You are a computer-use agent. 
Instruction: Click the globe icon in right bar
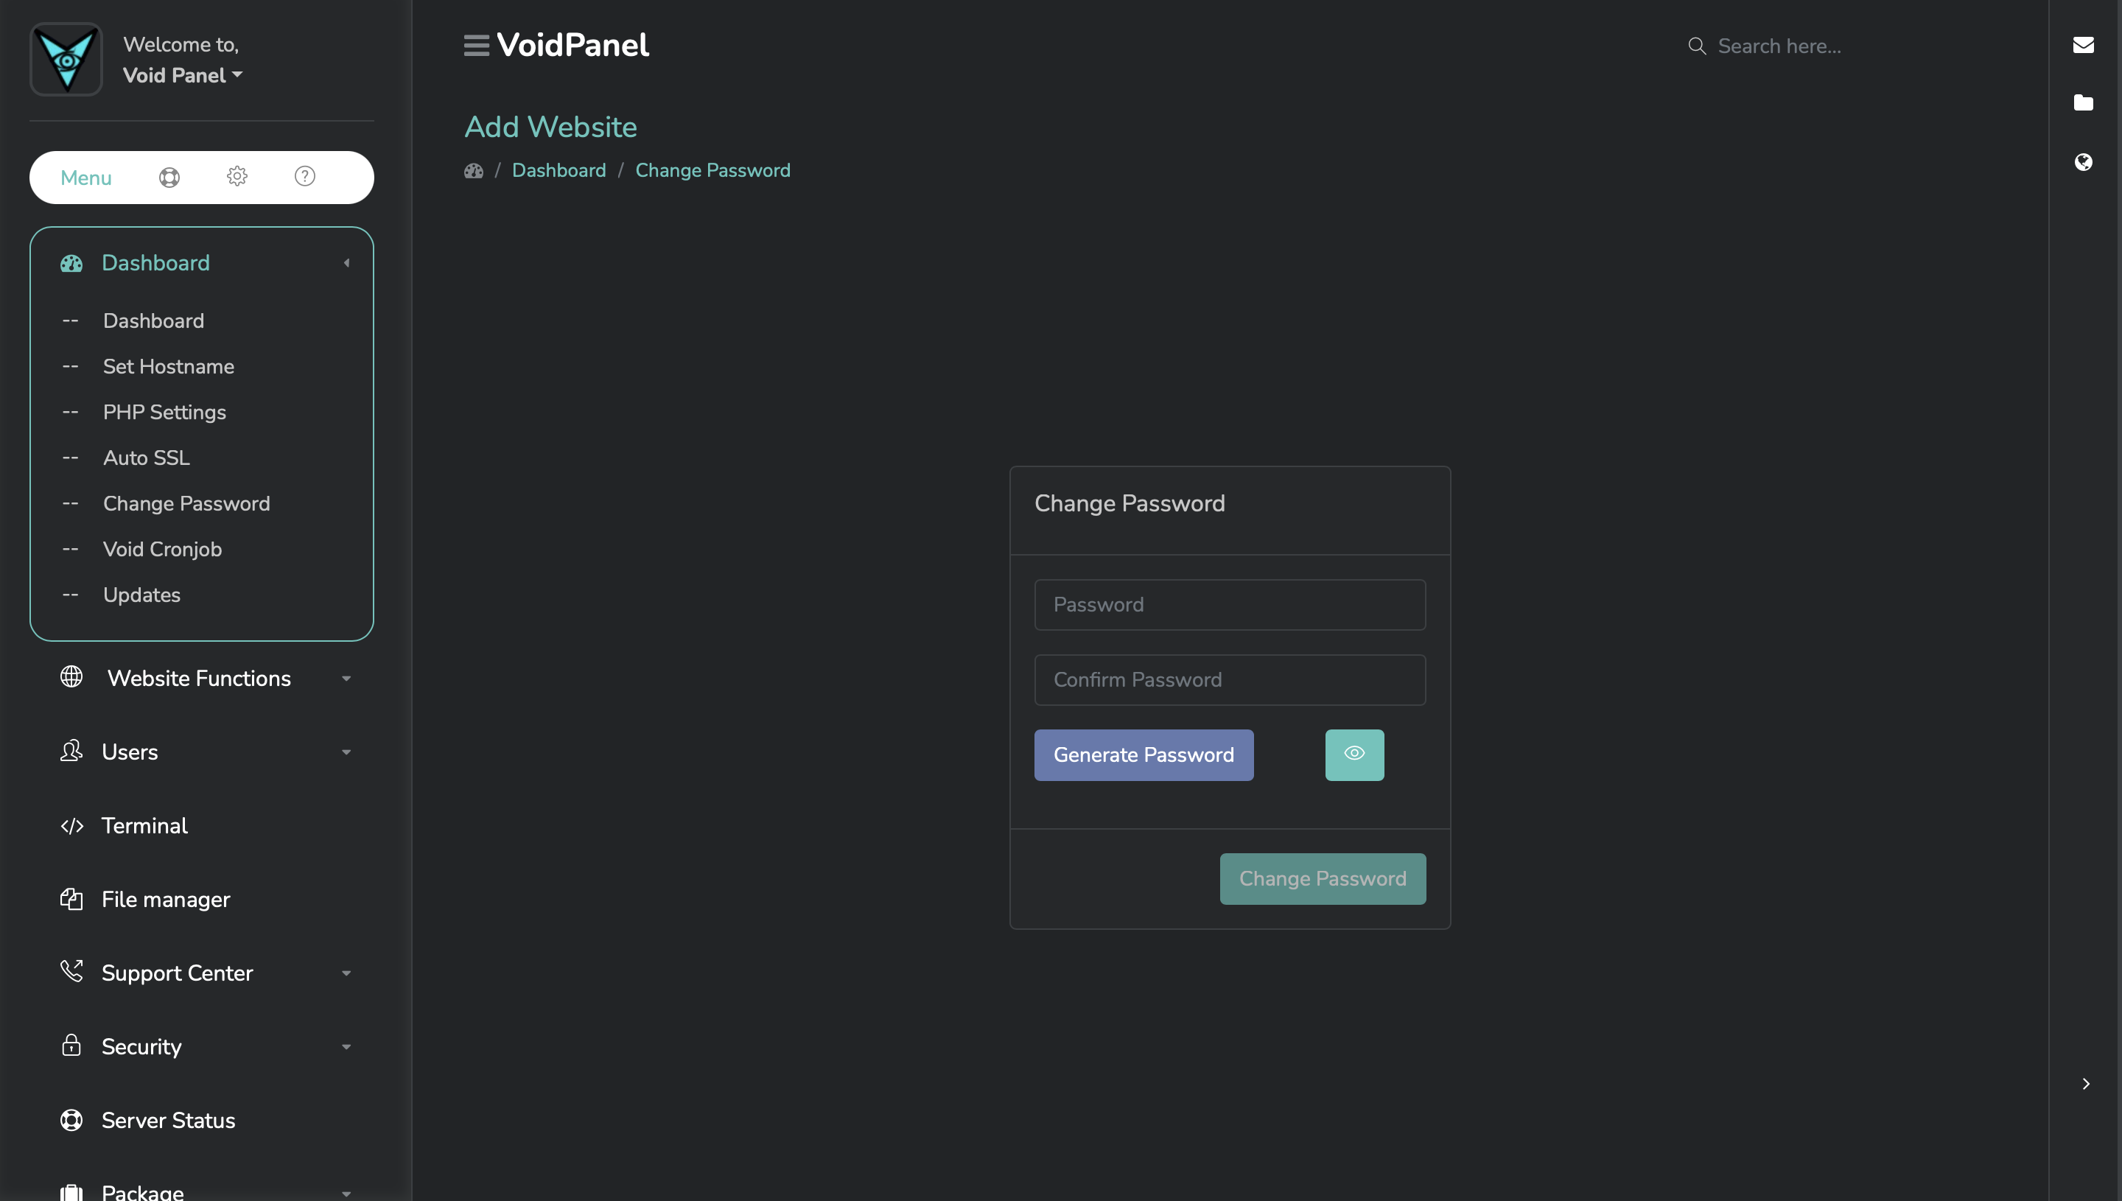click(x=2082, y=161)
